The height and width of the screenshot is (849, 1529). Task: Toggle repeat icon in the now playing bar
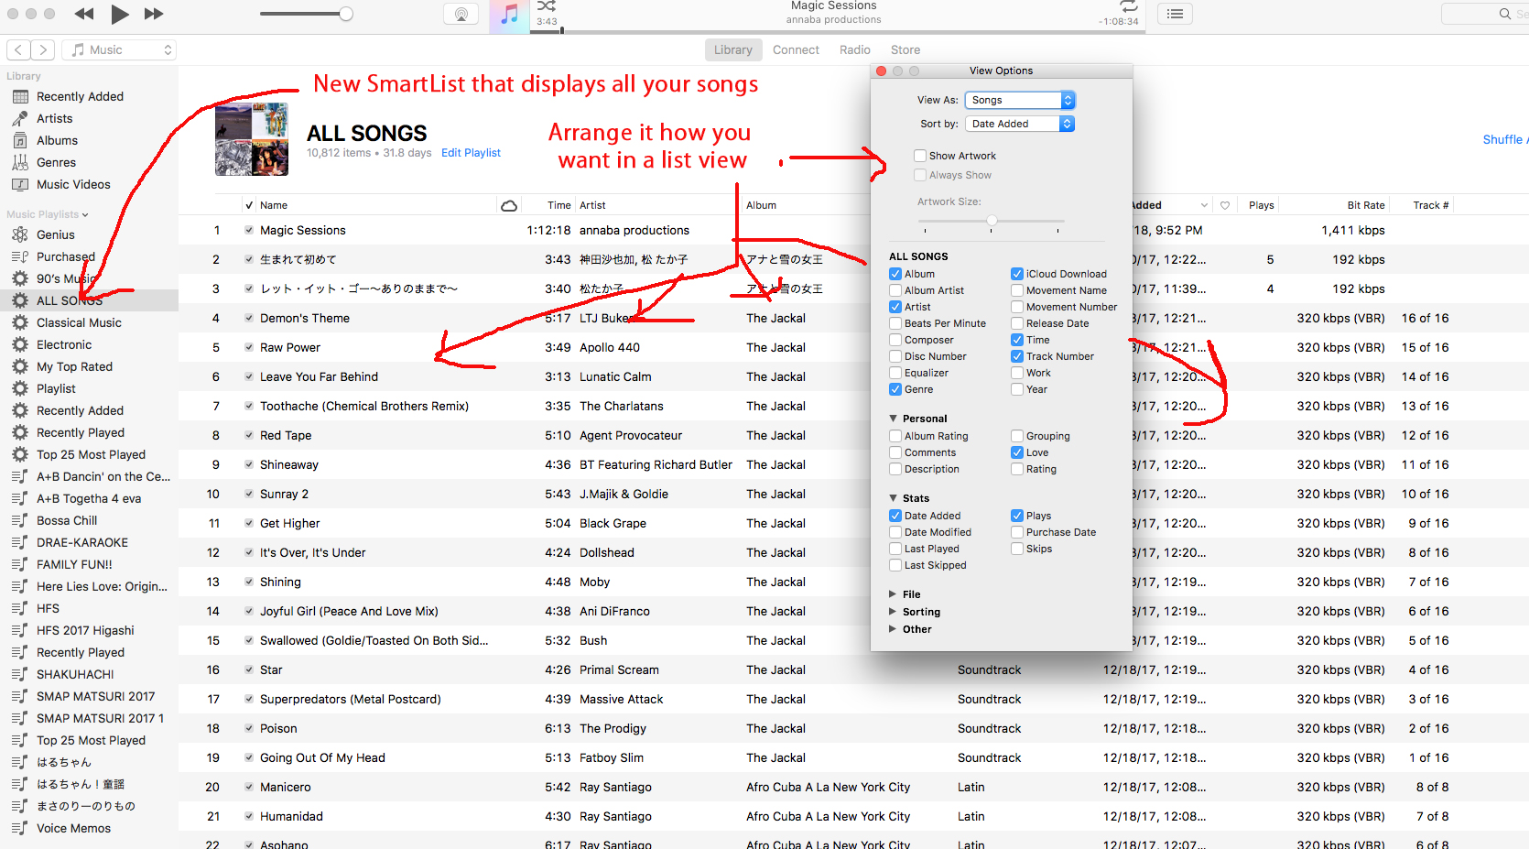click(x=1129, y=6)
